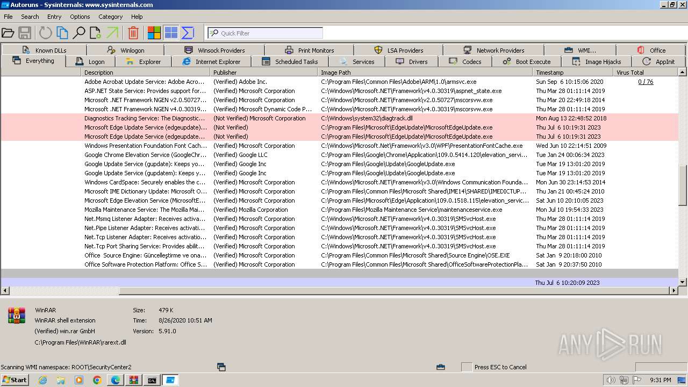Viewport: 688px width, 387px height.
Task: Sort by the Publisher column header
Action: (x=264, y=72)
